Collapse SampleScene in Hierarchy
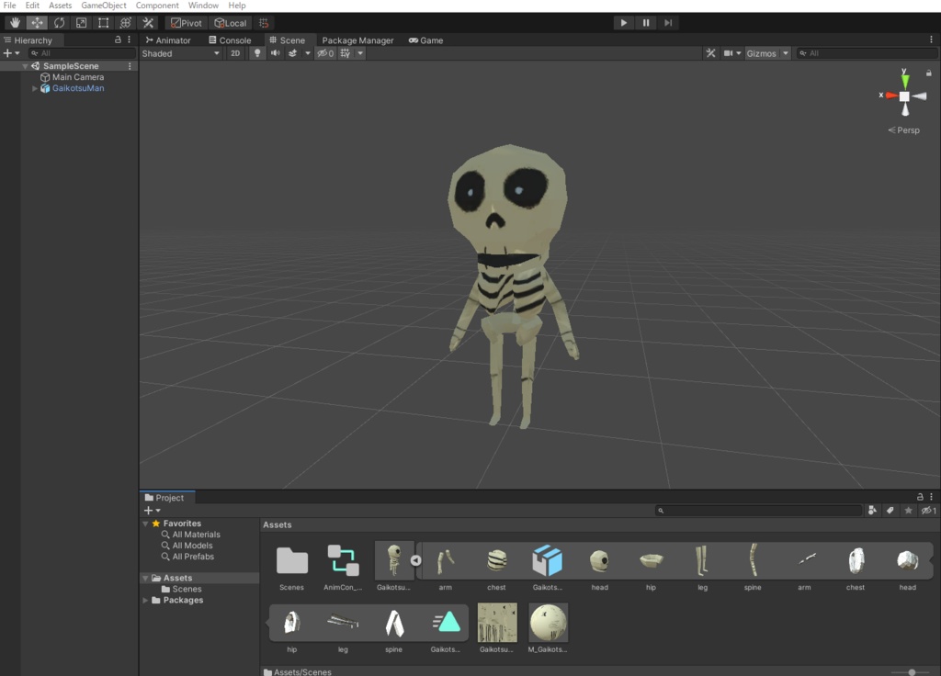 (x=25, y=66)
